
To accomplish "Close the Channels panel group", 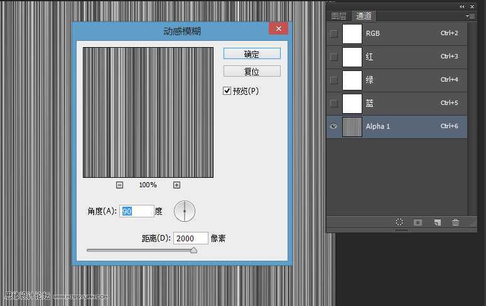I will 472,6.
